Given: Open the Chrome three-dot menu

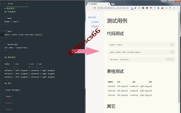Looking at the screenshot, I should [x=178, y=8].
